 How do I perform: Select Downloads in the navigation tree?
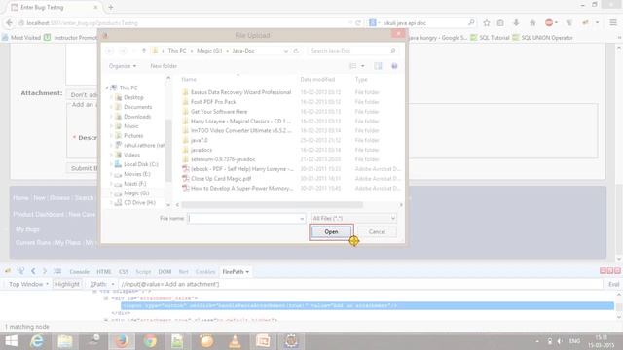click(137, 117)
